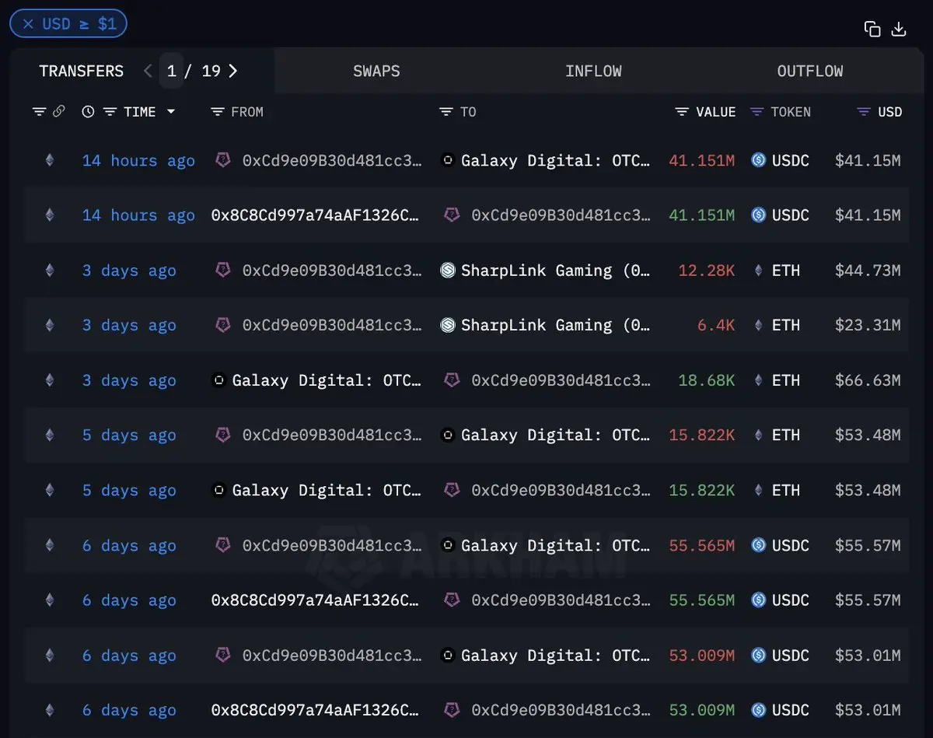Image resolution: width=933 pixels, height=738 pixels.
Task: Open Galaxy Digital recipient in red 15.822K row
Action: [555, 435]
